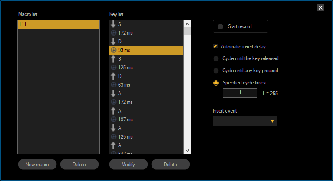
Task: Click the down-arrow icon beside the S key press
Action: pos(113,24)
